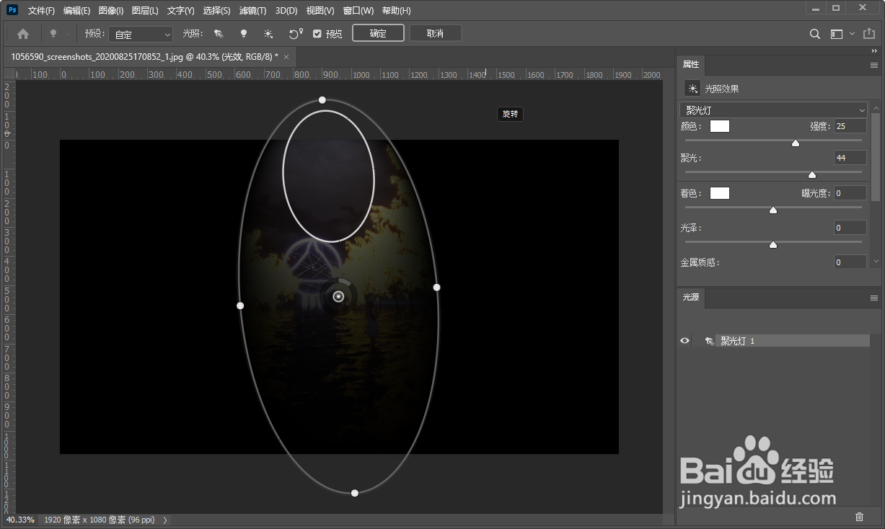Close the document tab with X

[286, 56]
